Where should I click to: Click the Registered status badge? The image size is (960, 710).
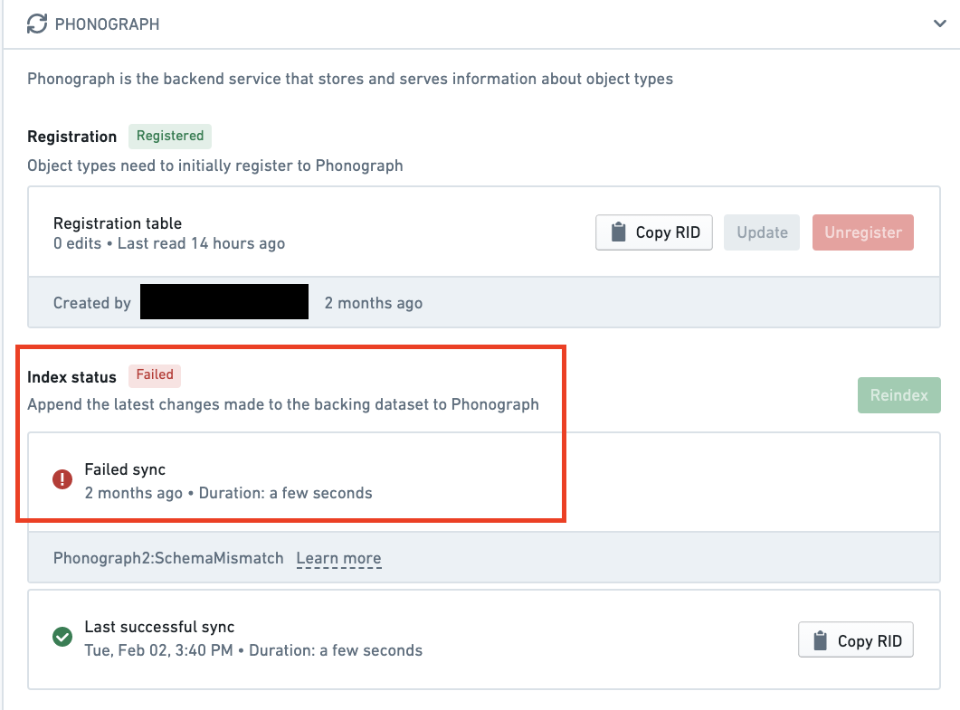click(170, 136)
